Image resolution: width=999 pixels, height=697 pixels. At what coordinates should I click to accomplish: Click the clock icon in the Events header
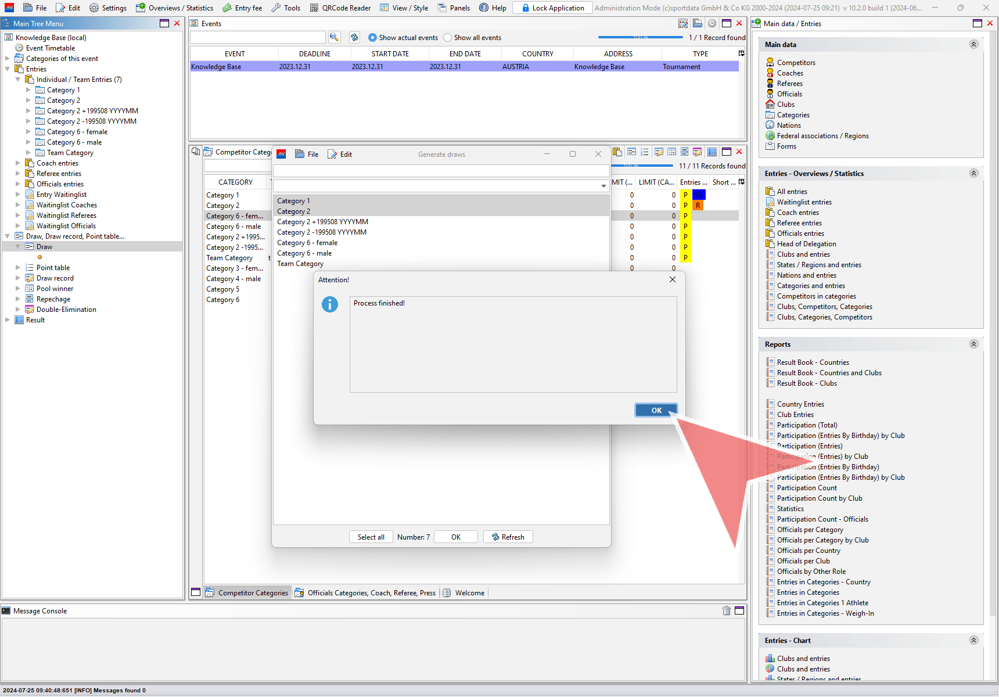(x=711, y=23)
